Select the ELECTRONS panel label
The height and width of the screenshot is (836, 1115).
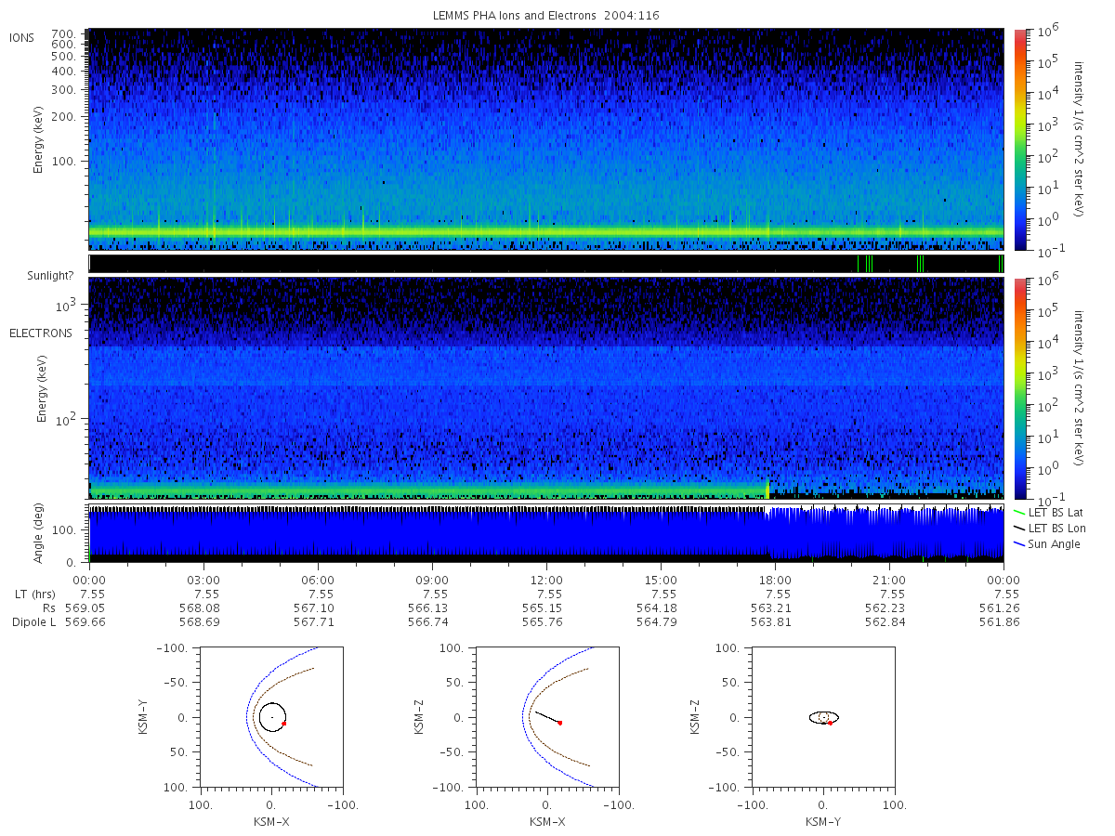[40, 333]
